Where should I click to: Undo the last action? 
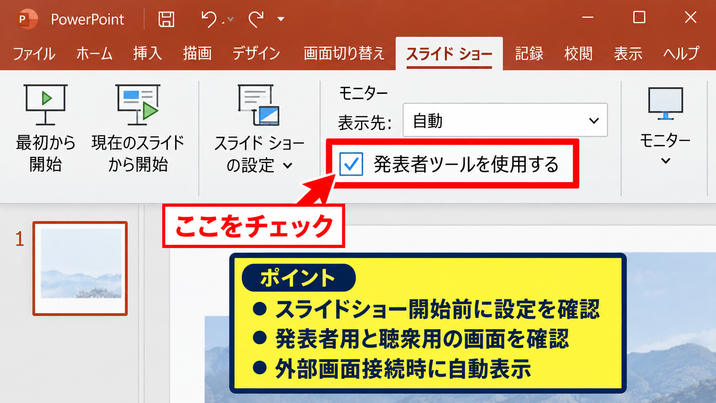tap(209, 19)
